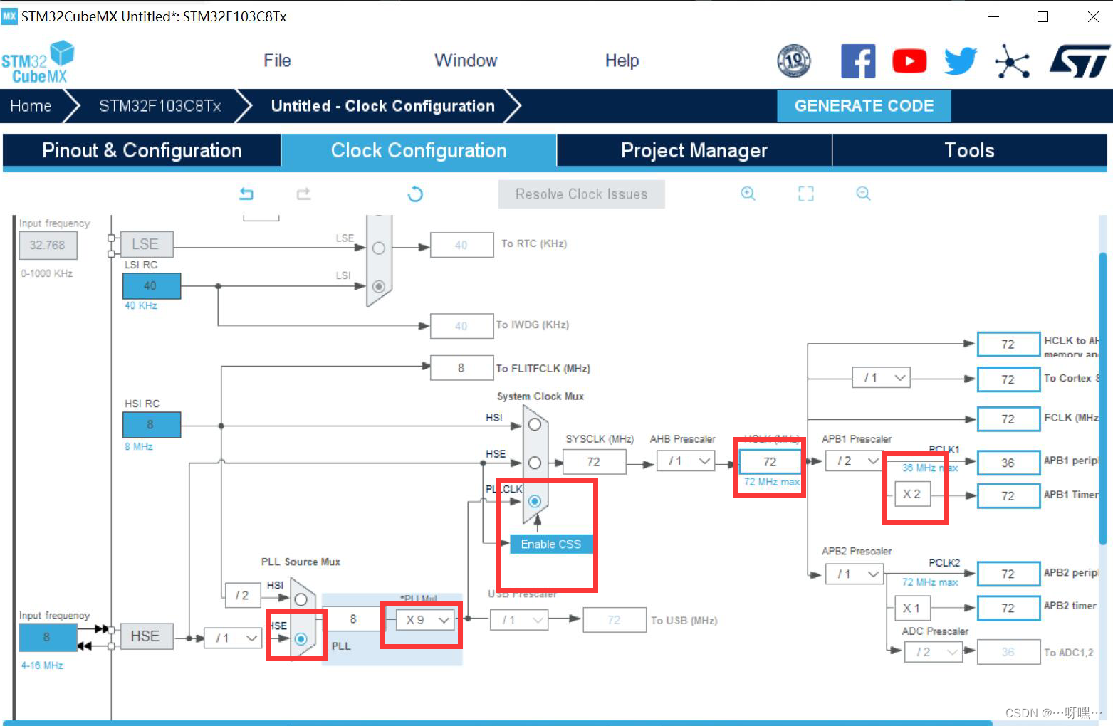Open the HSE divider /1 dropdown
The height and width of the screenshot is (726, 1113).
point(233,638)
